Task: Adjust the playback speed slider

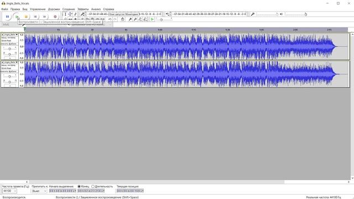Action: click(x=164, y=20)
